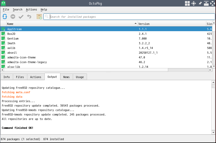Click version cell 1.4.r5_14
Viewport: 216px width, 143px height.
[146, 48]
